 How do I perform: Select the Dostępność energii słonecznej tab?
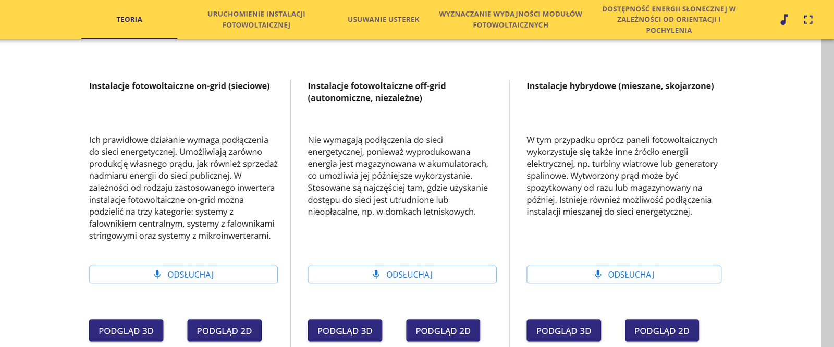[x=669, y=20]
